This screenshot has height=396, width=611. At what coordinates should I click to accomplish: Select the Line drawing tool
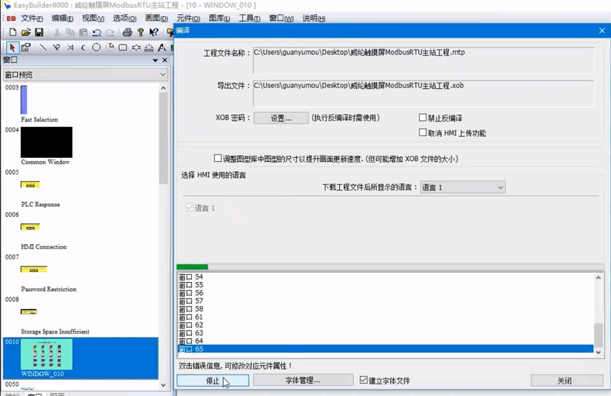(43, 48)
